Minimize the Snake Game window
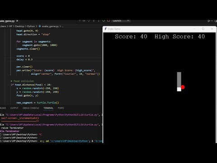Image resolution: width=217 pixels, height=163 pixels. (x=194, y=29)
